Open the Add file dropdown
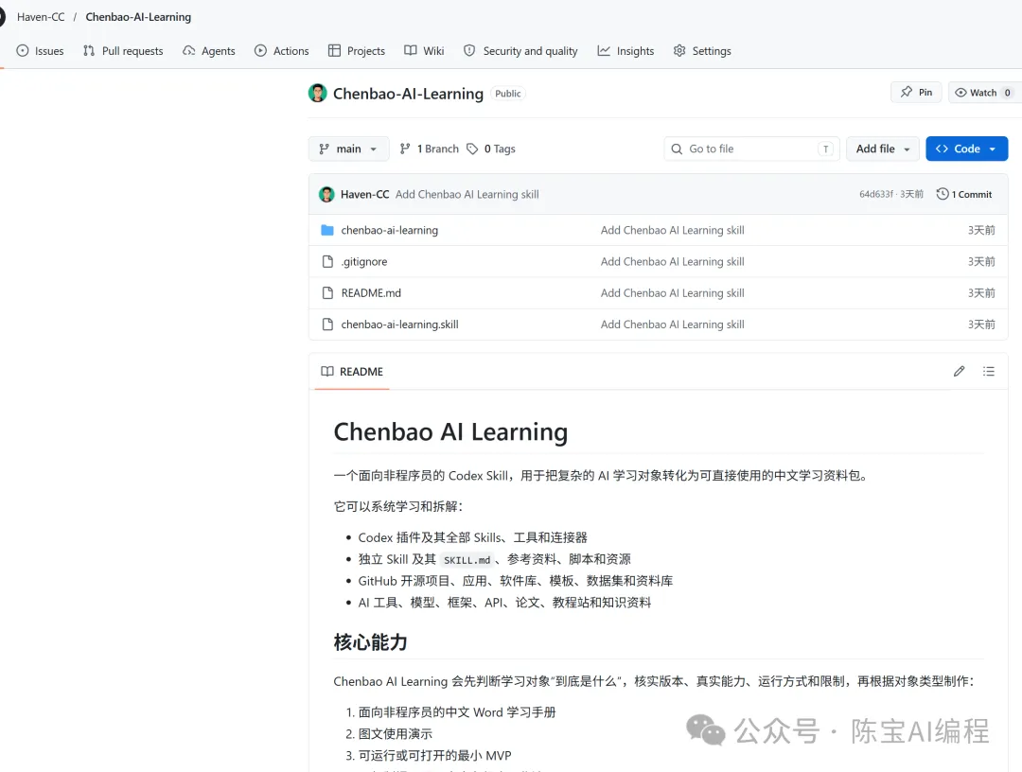 click(883, 149)
